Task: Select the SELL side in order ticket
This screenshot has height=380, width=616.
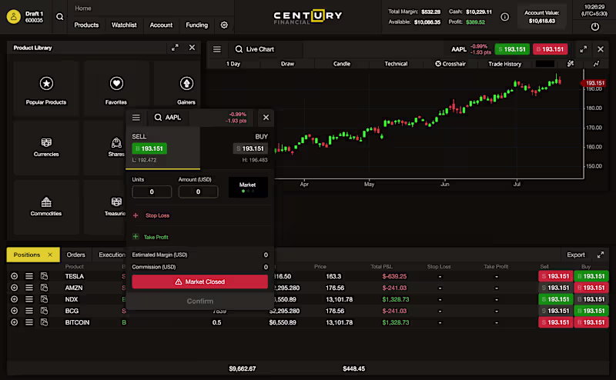Action: coord(163,148)
